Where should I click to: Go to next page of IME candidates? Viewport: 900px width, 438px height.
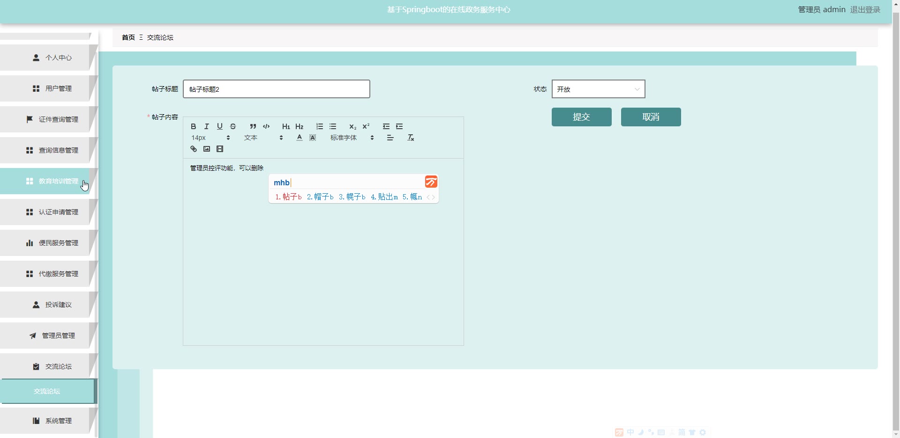coord(434,197)
